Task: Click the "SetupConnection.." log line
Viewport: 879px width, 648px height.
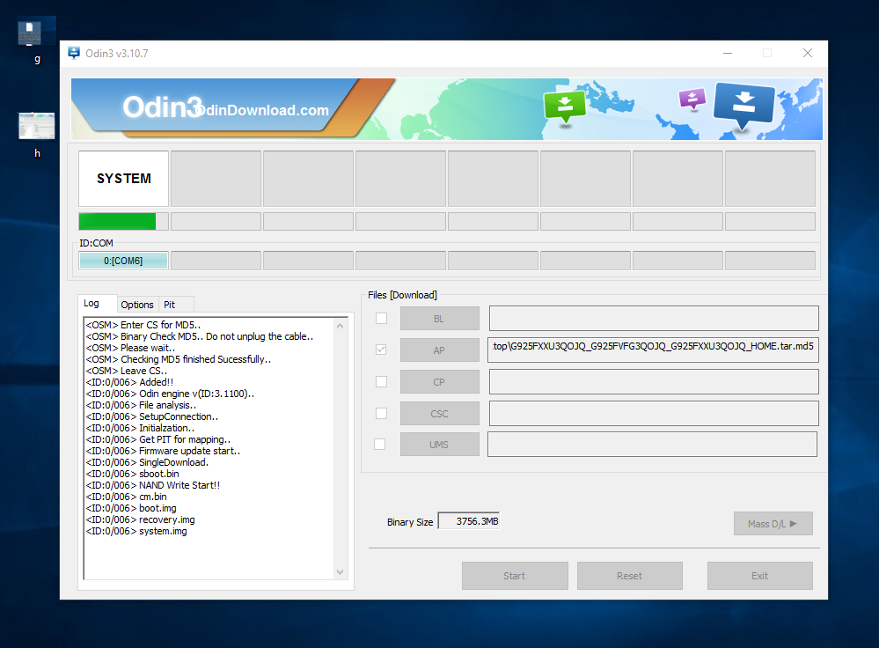Action: (x=152, y=416)
